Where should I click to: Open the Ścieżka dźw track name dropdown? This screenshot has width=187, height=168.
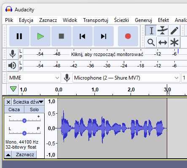tap(28, 102)
